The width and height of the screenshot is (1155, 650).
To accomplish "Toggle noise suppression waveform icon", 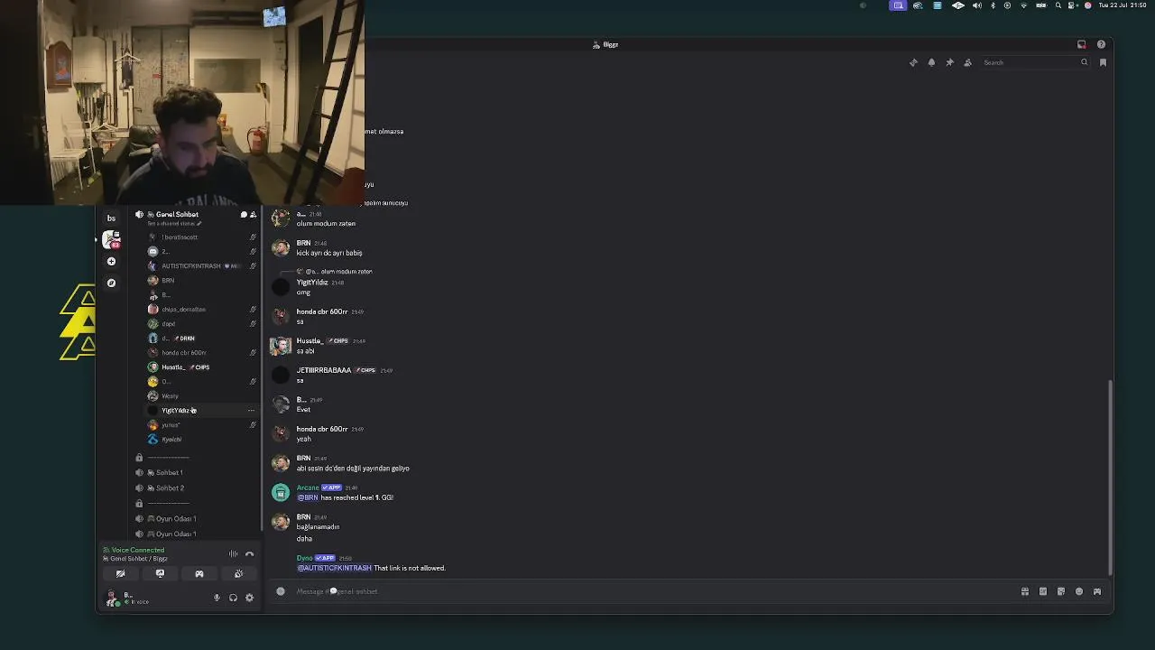I will (234, 553).
